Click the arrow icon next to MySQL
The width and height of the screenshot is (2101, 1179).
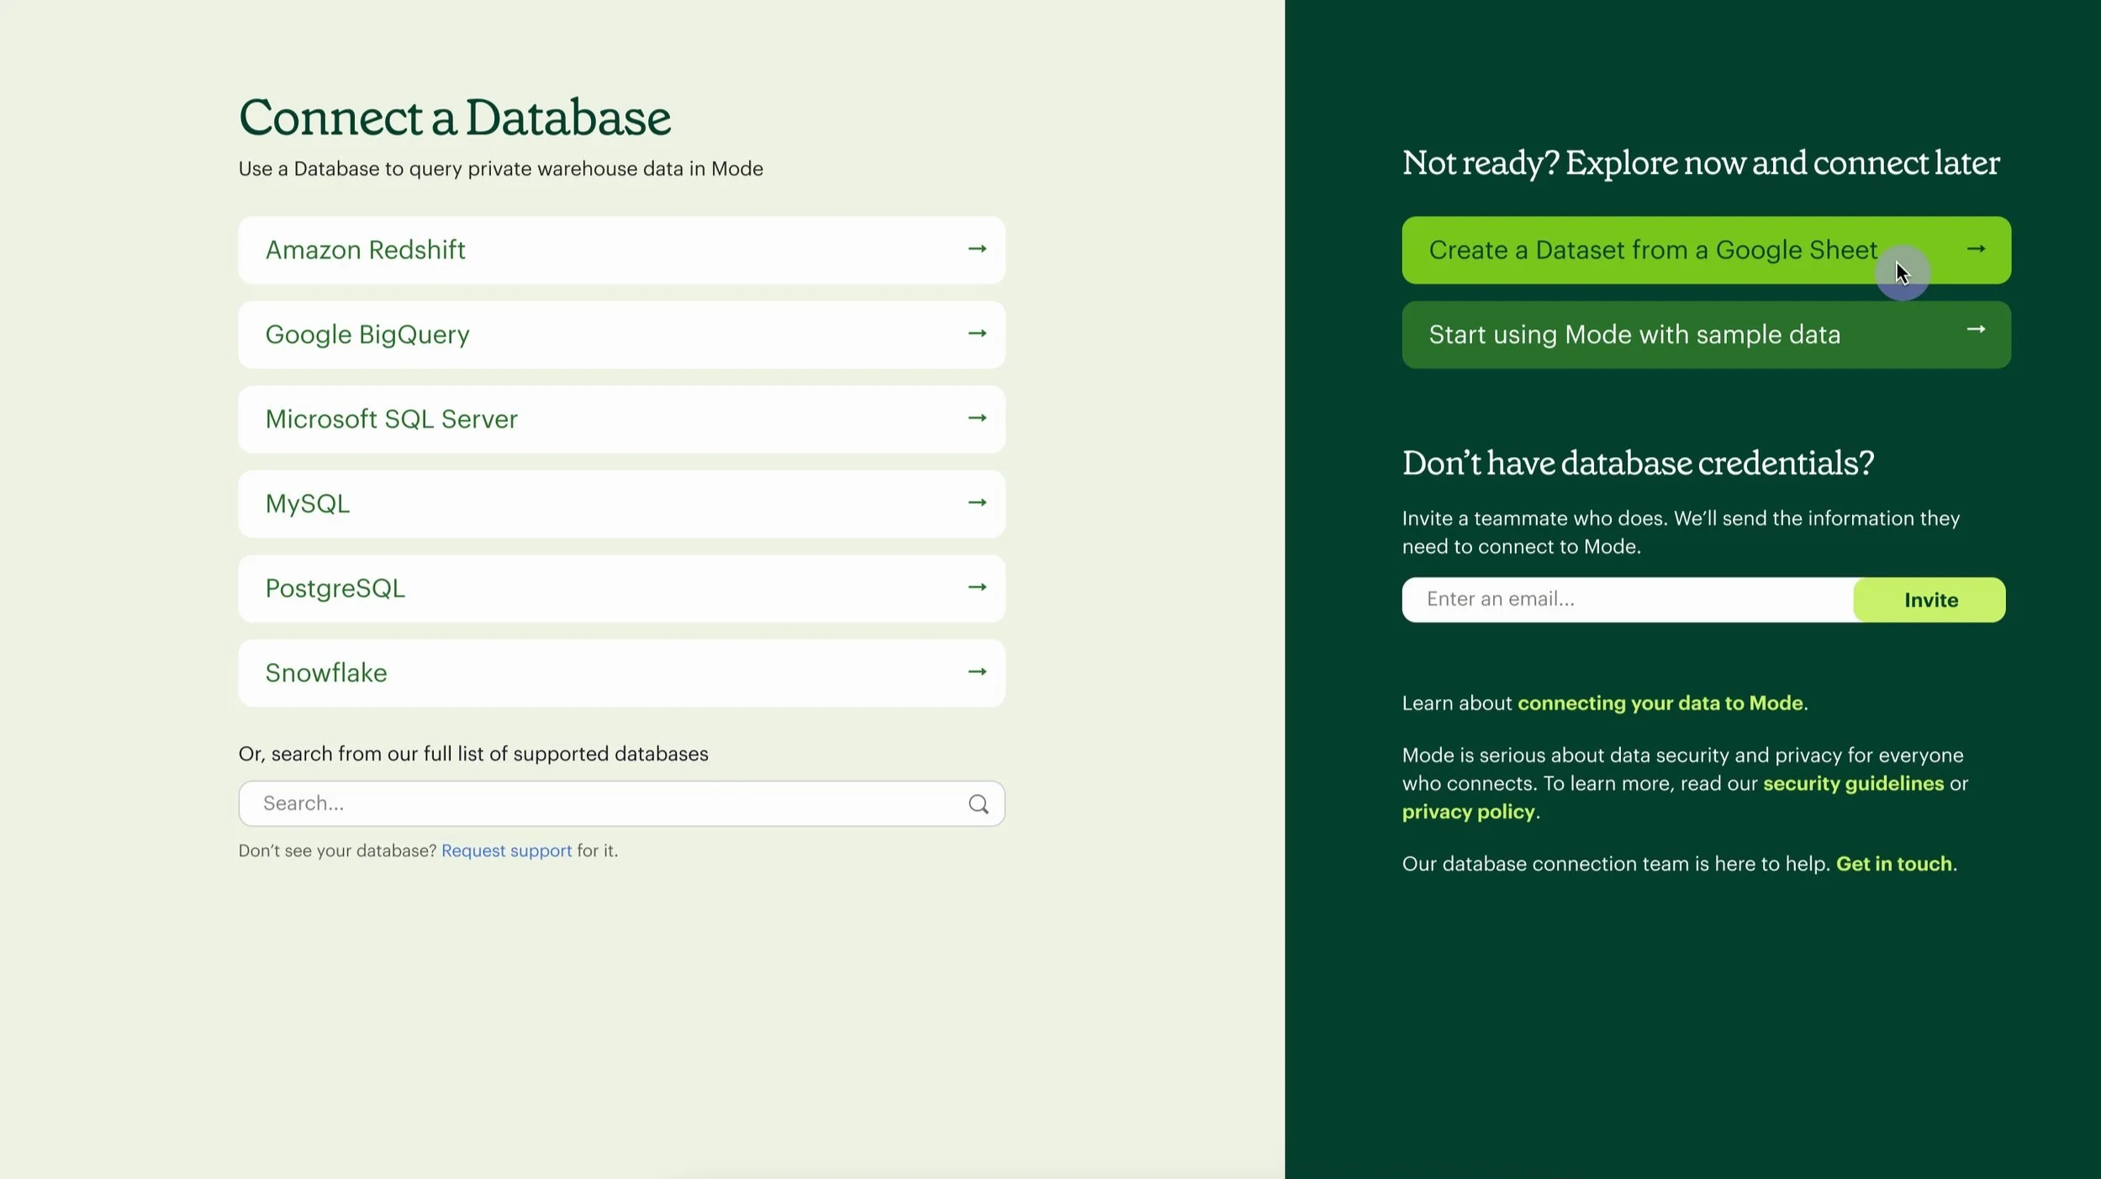[x=976, y=503]
